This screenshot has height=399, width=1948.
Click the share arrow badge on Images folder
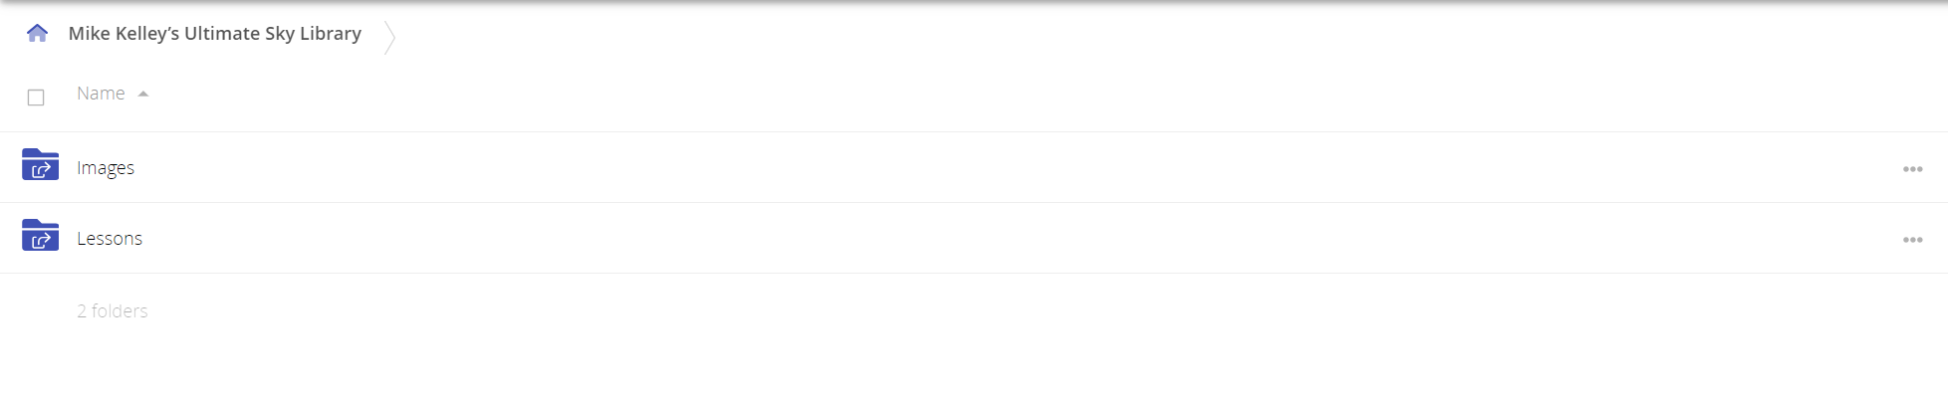click(41, 170)
